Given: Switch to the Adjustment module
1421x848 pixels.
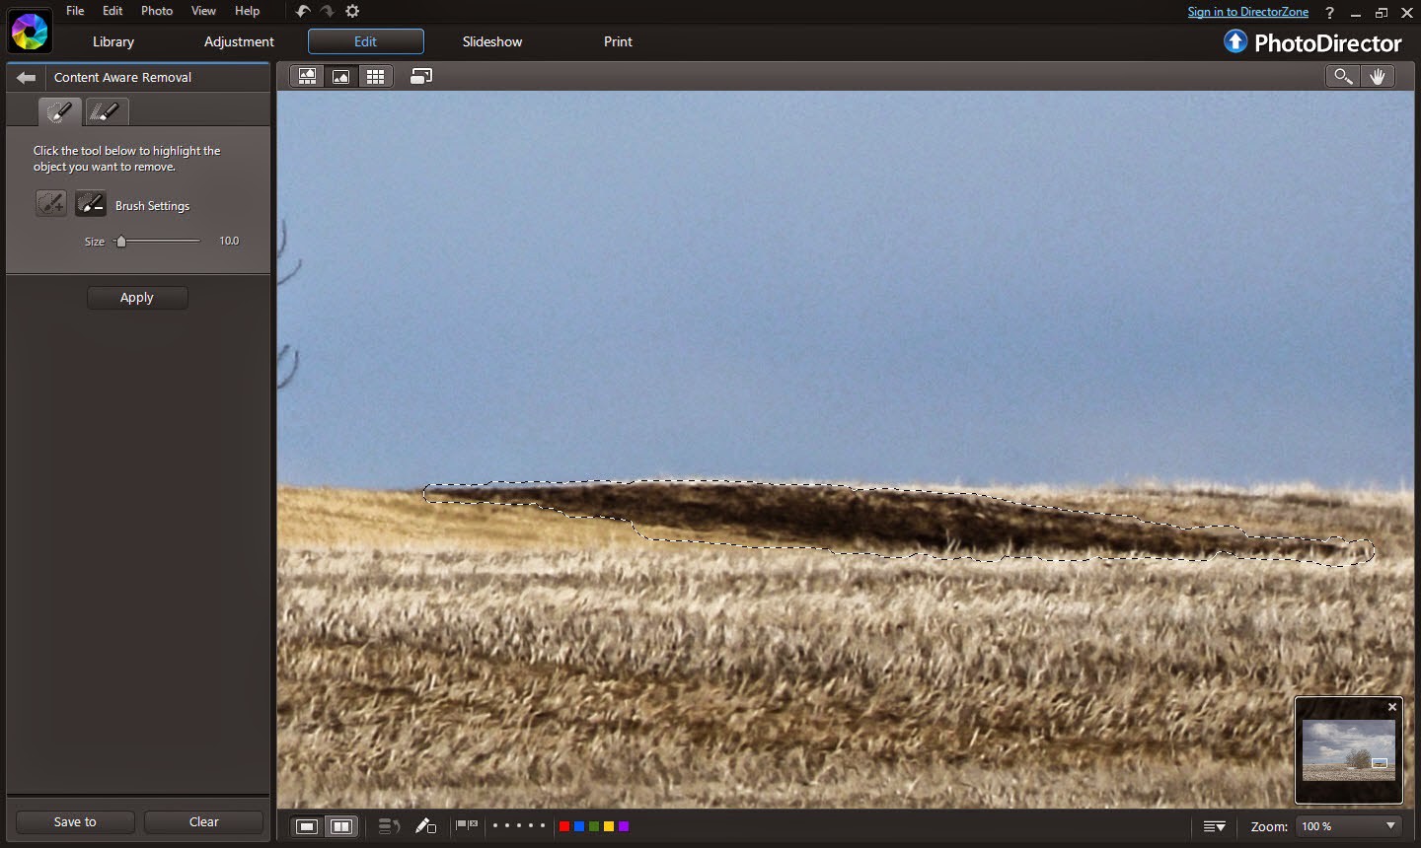Looking at the screenshot, I should [239, 41].
